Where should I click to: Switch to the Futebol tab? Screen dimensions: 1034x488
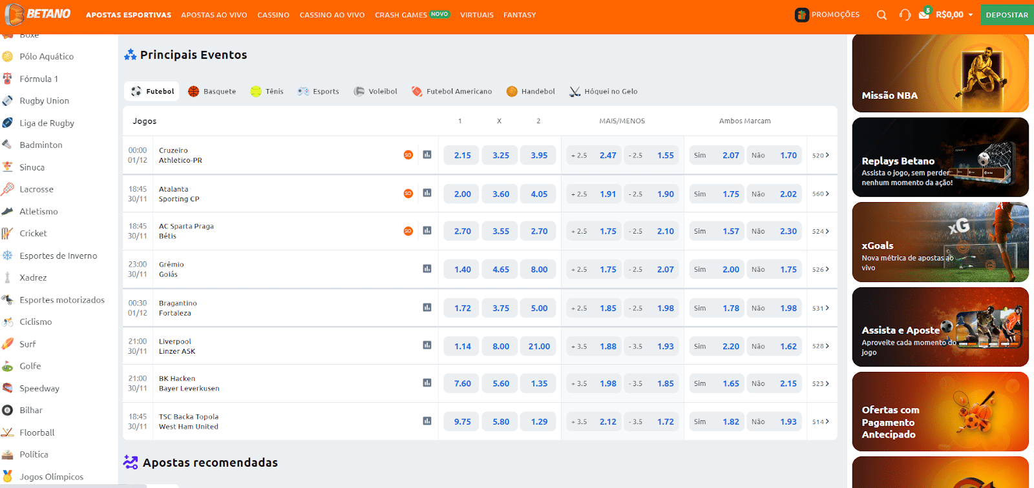point(152,92)
